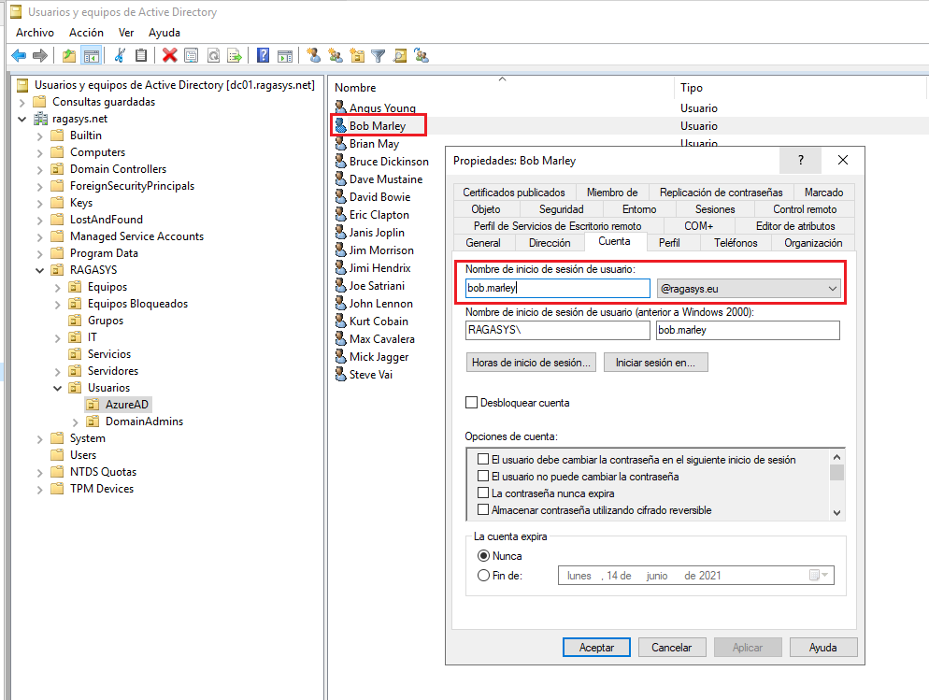Viewport: 929px width, 700px height.
Task: Open the Create New User icon
Action: pyautogui.click(x=315, y=55)
